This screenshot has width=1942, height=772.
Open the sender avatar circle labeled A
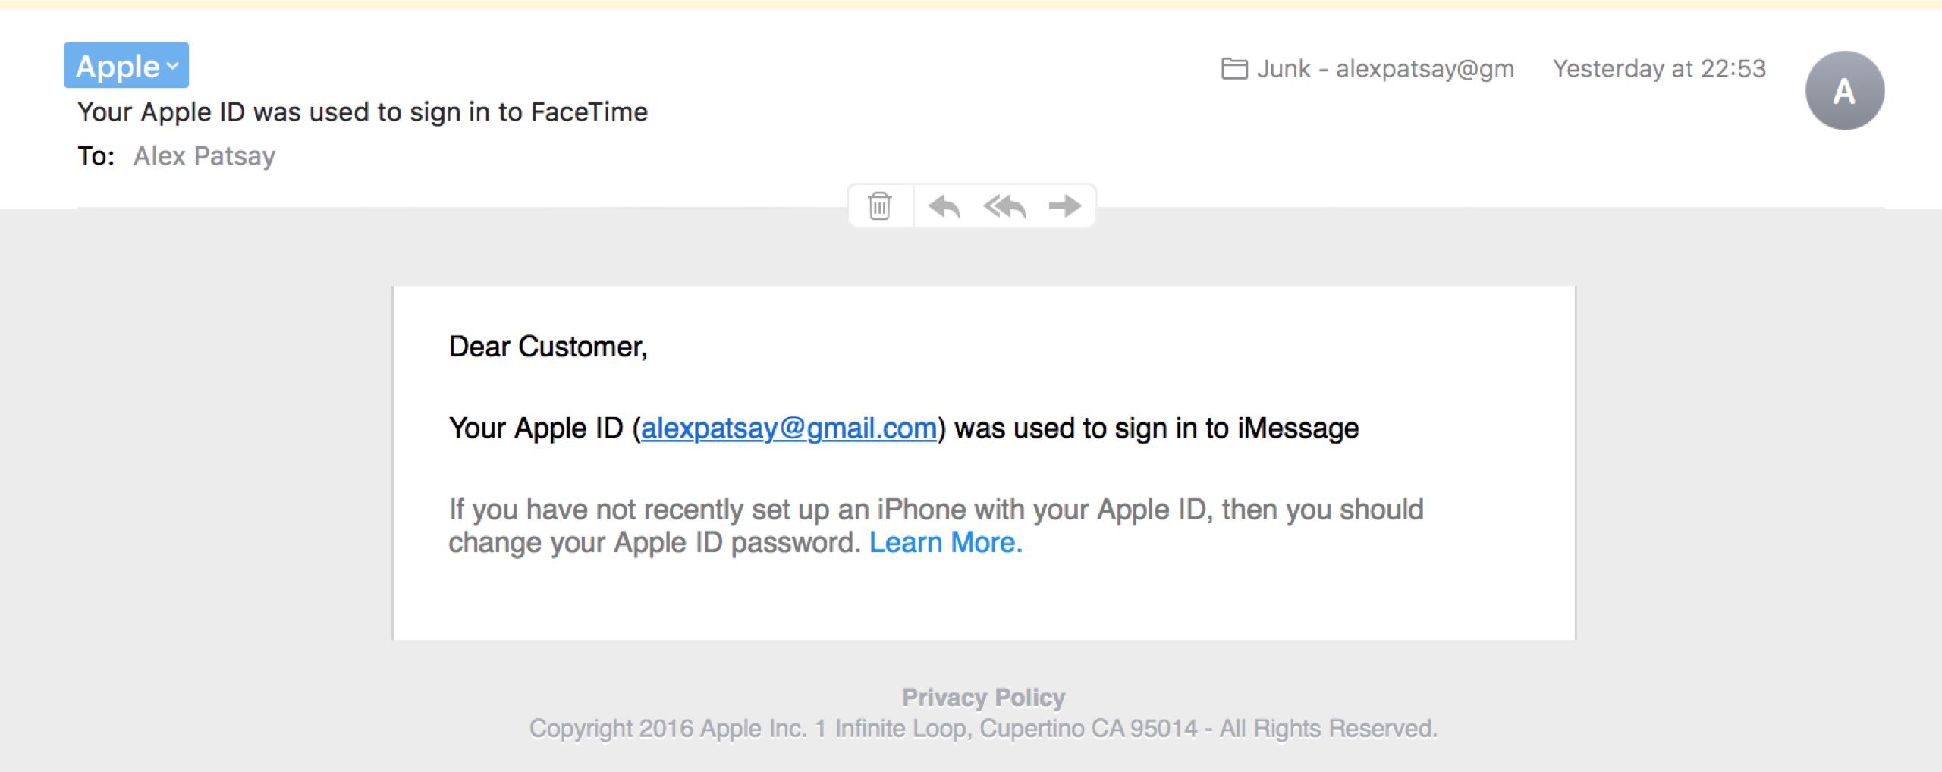point(1845,90)
